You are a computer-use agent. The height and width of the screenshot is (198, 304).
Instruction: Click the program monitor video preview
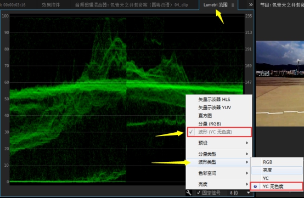280,84
